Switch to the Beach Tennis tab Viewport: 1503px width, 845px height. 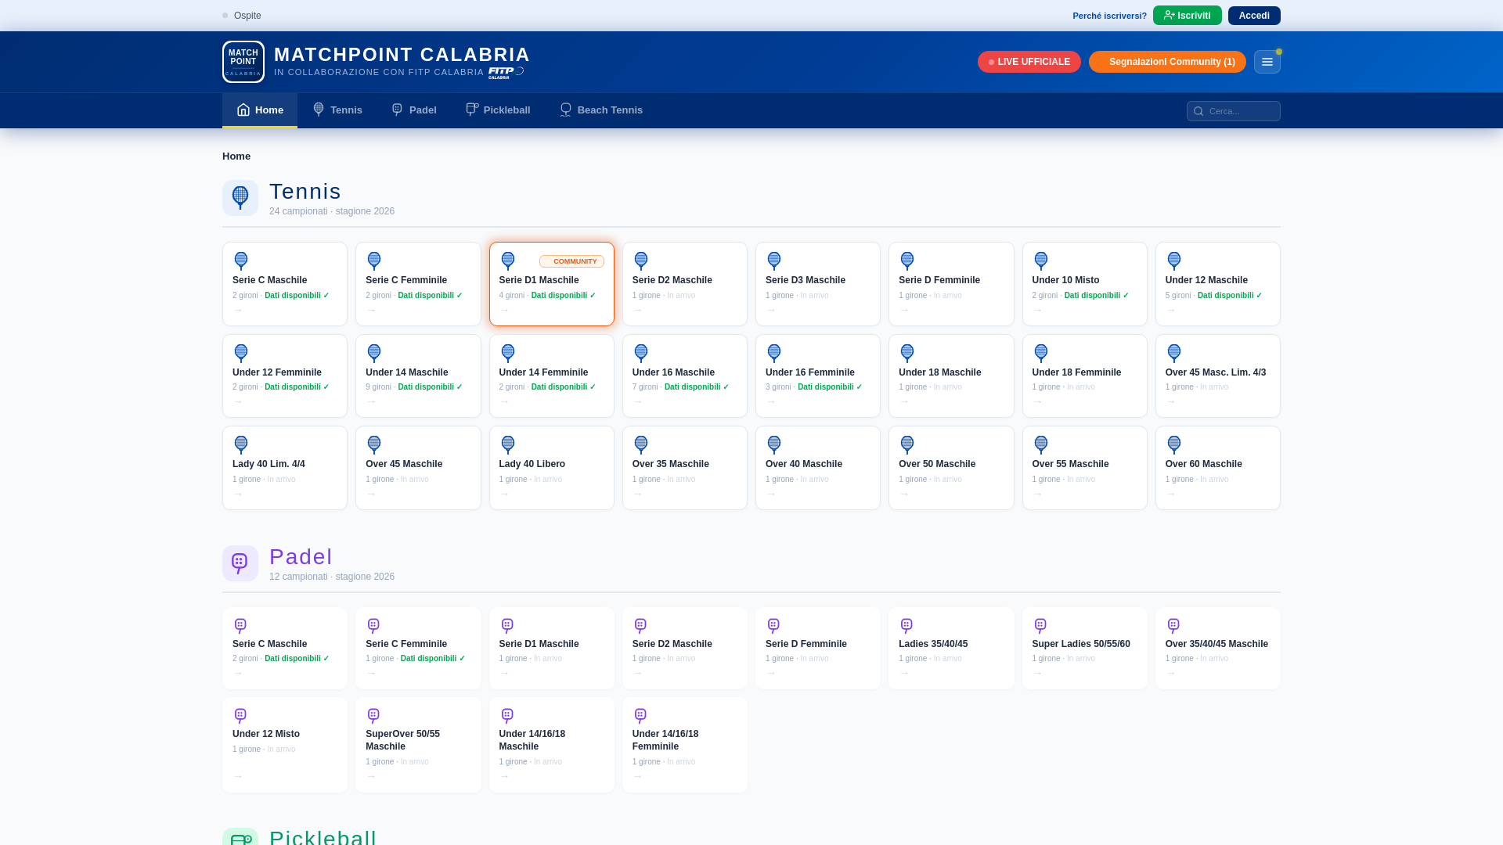[601, 110]
